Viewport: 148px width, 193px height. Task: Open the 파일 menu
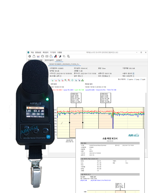click(x=32, y=53)
